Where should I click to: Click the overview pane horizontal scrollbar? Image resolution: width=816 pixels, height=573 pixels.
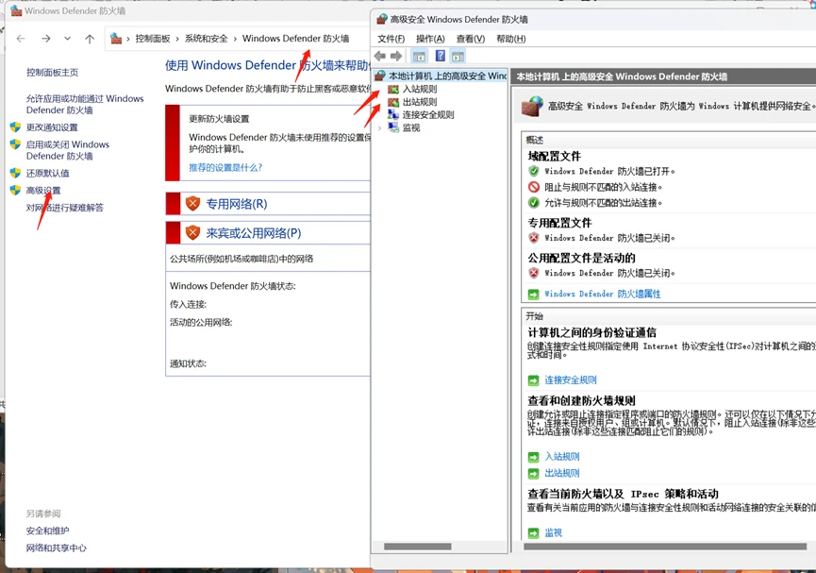tap(665, 547)
